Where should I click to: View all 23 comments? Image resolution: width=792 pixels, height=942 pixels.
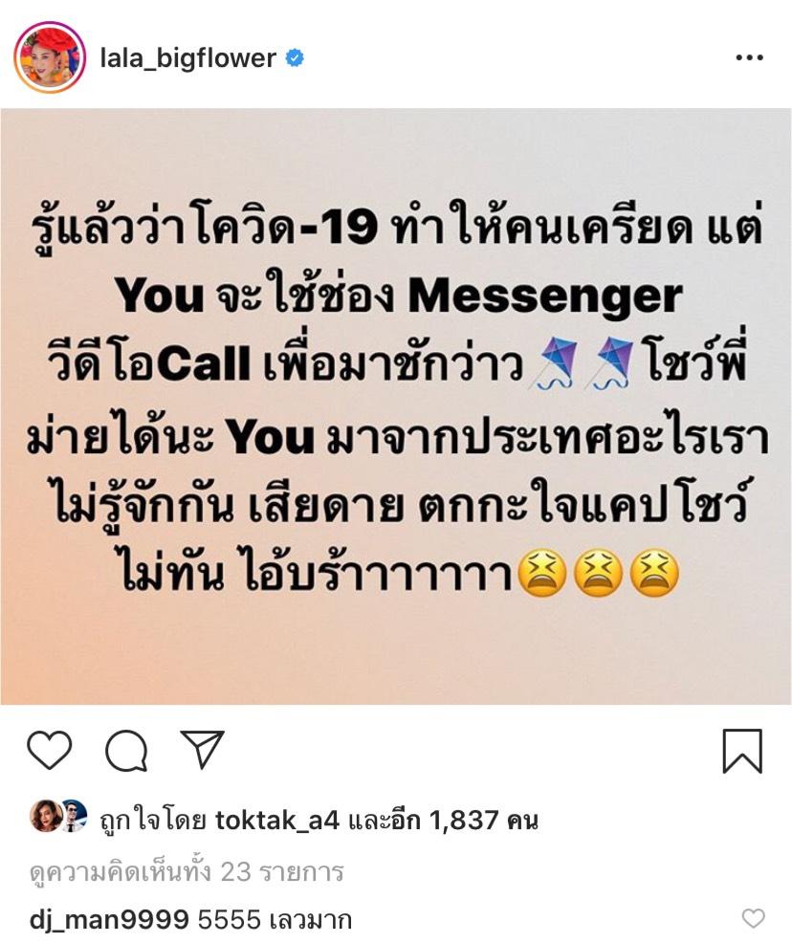(187, 871)
